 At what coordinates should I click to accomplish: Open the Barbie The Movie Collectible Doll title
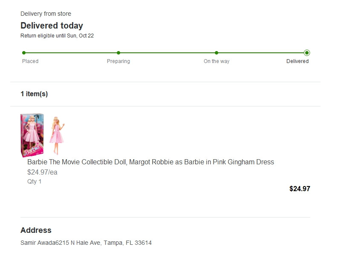(150, 162)
